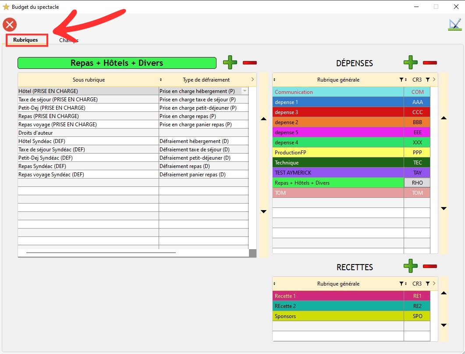
Task: Add a new Dépenses rubrique
Action: coord(411,62)
